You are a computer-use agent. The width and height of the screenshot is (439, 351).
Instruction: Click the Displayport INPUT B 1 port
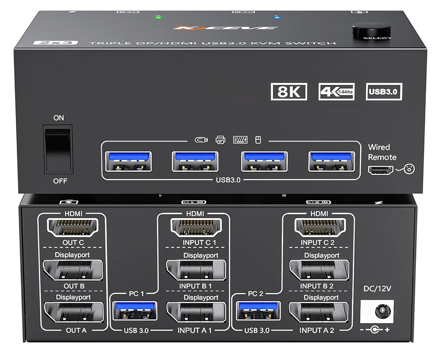tap(196, 270)
